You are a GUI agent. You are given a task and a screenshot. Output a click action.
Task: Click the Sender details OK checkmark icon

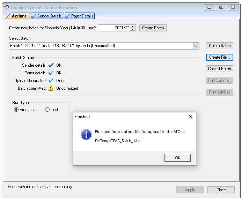click(x=51, y=65)
